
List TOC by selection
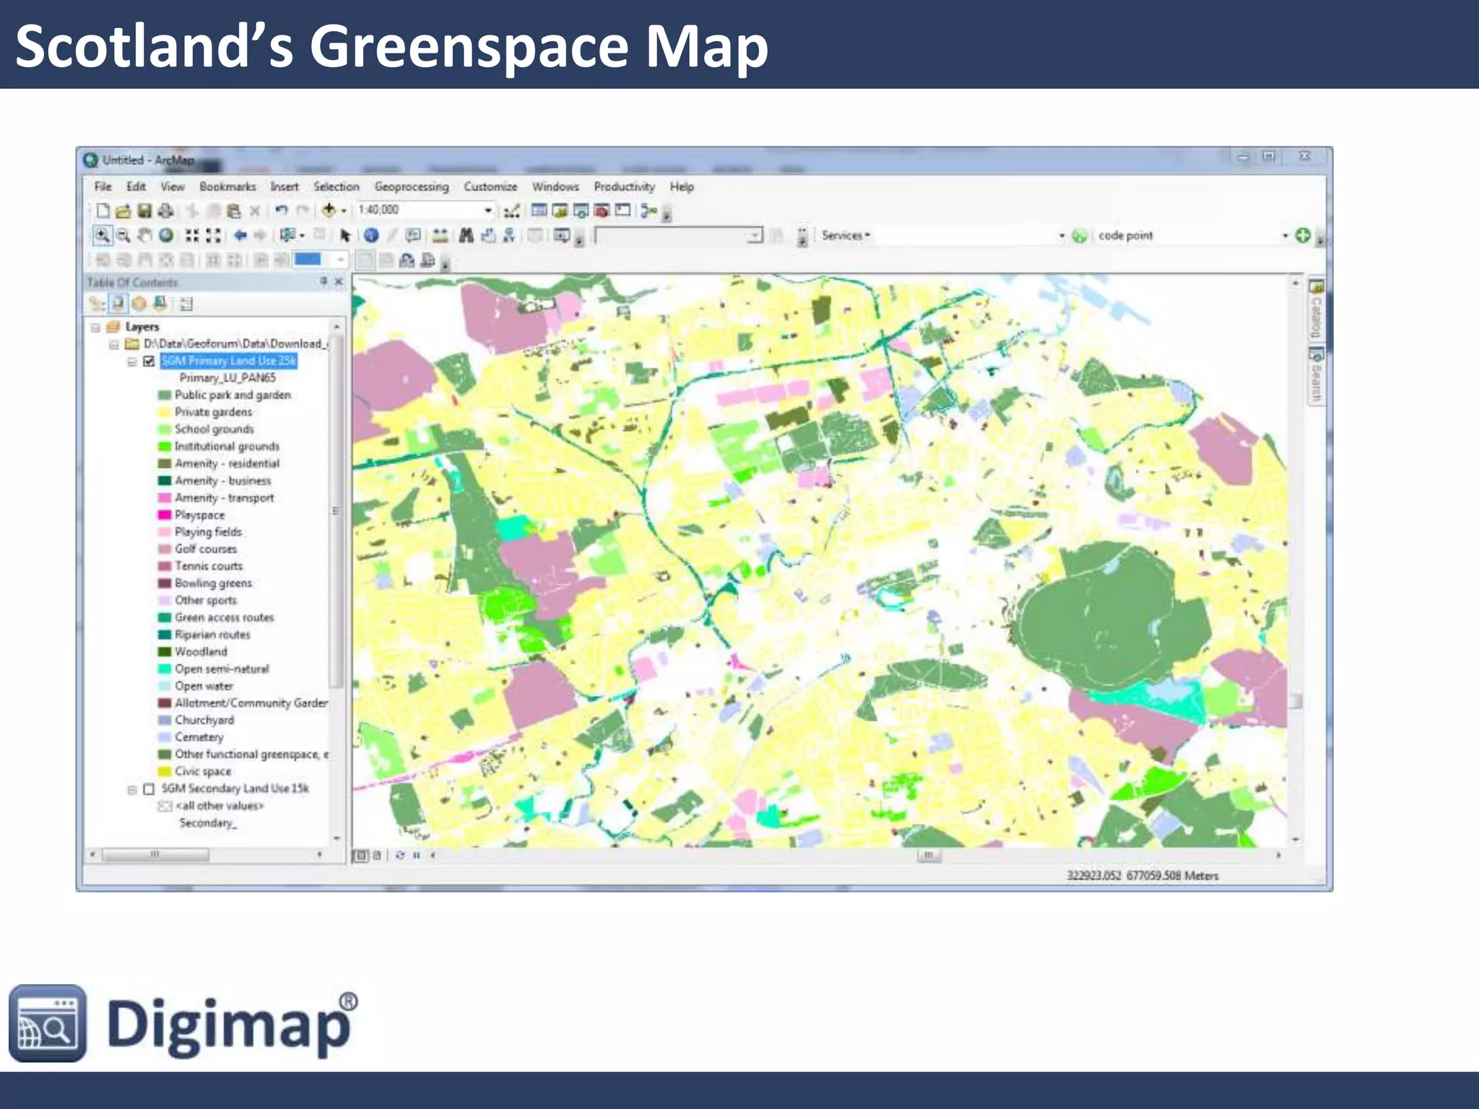tap(160, 304)
